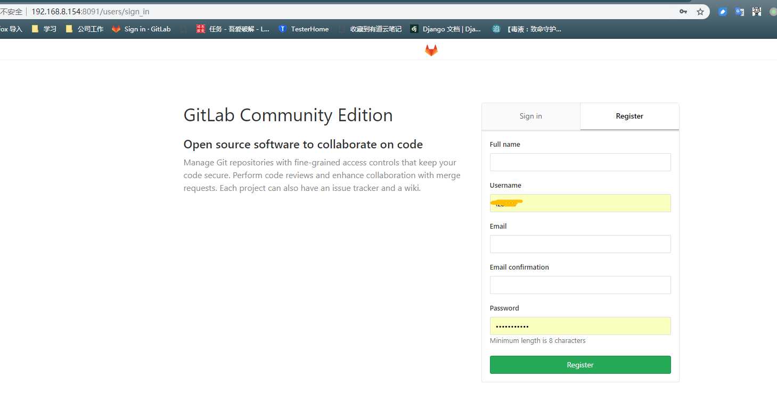Open the Google Translate extension icon
Viewport: 777px width, 419px height.
point(740,11)
